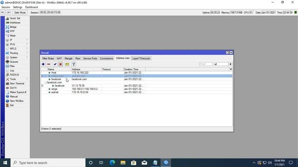Open Dot1X in sidebar

pyautogui.click(x=13, y=88)
